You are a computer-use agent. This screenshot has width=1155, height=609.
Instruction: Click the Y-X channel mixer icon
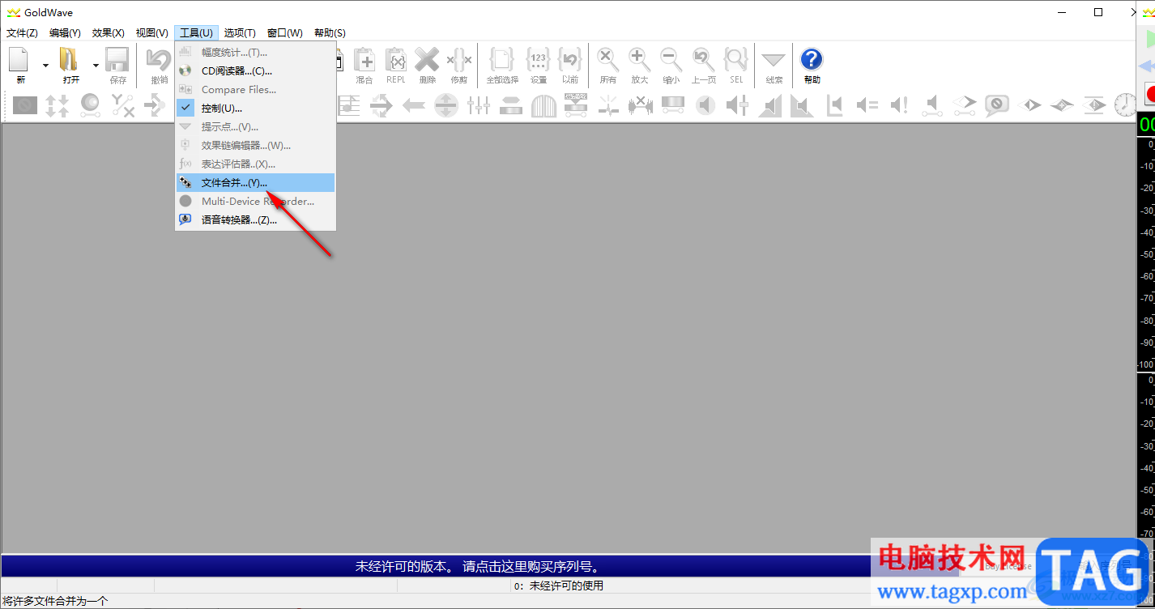[x=122, y=105]
